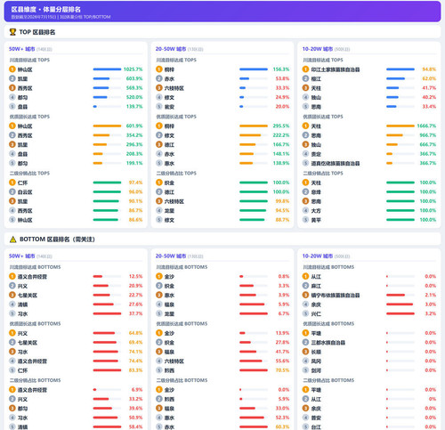Click rank 2 badge in the 603.9% row
Screen dimensions: 445x430
tap(12, 78)
